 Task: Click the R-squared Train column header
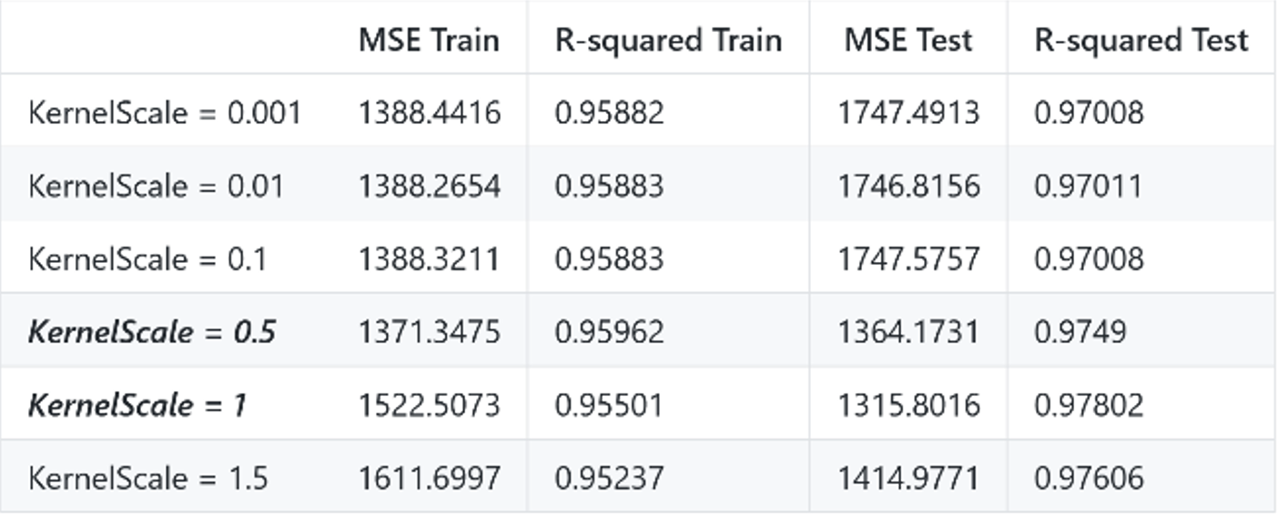coord(668,41)
